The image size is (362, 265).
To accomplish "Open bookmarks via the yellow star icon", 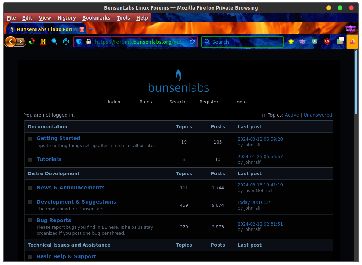I will (291, 42).
